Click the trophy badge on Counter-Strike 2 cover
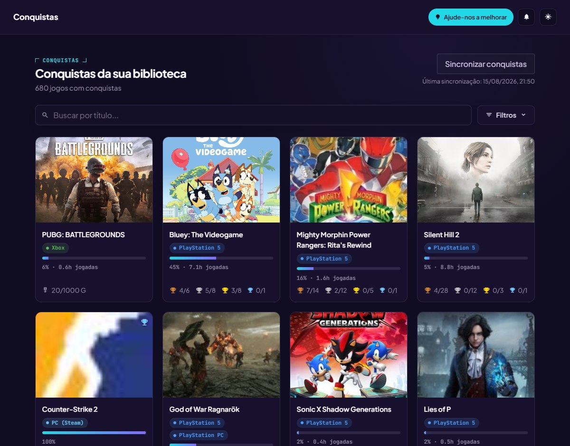This screenshot has width=570, height=446. tap(144, 322)
